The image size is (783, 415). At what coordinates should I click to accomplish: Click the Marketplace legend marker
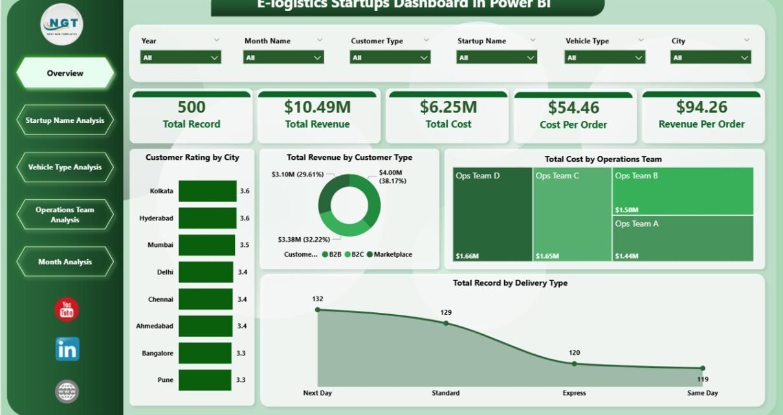(x=369, y=255)
